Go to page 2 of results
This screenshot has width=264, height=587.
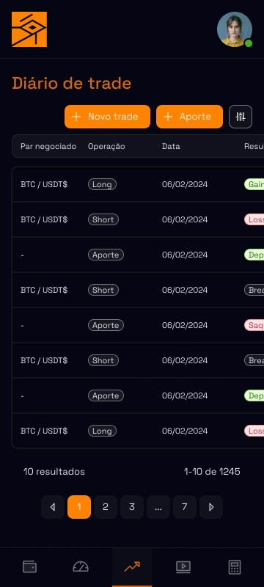(x=106, y=507)
